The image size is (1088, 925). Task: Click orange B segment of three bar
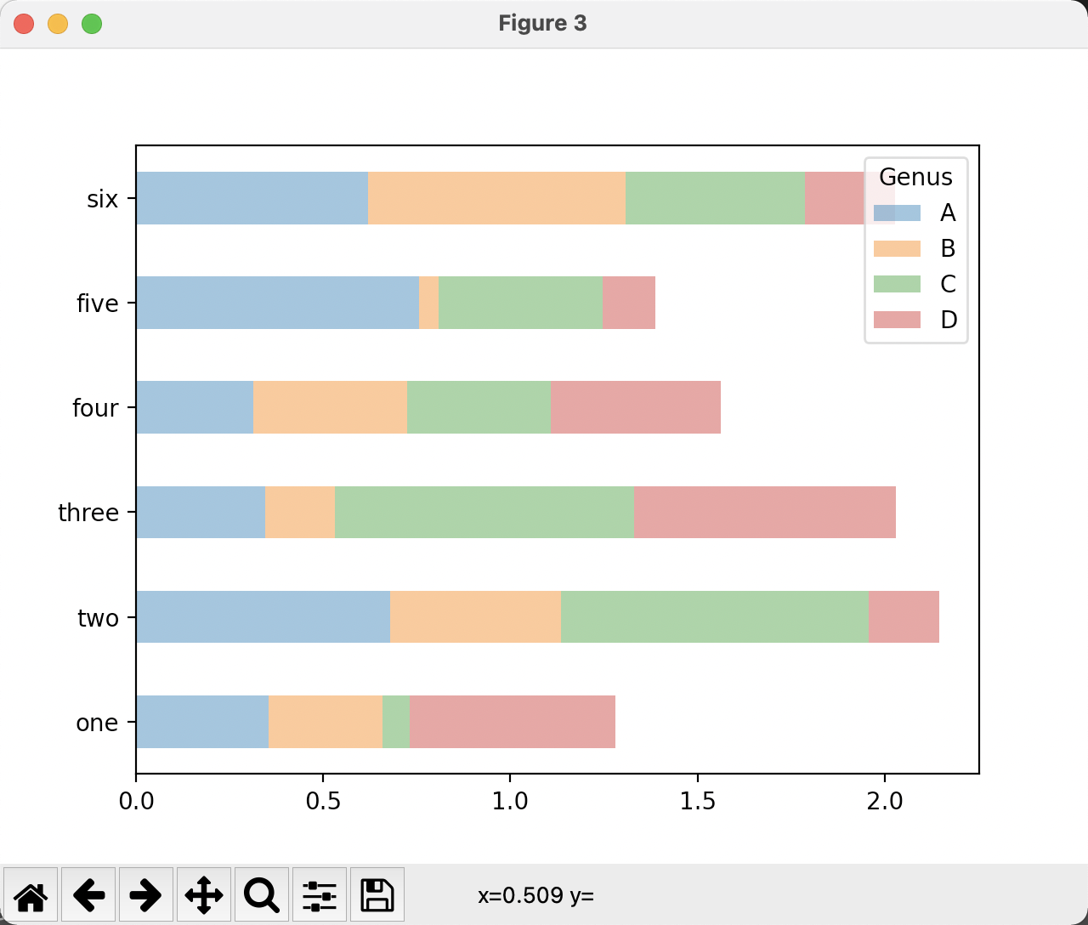point(300,512)
